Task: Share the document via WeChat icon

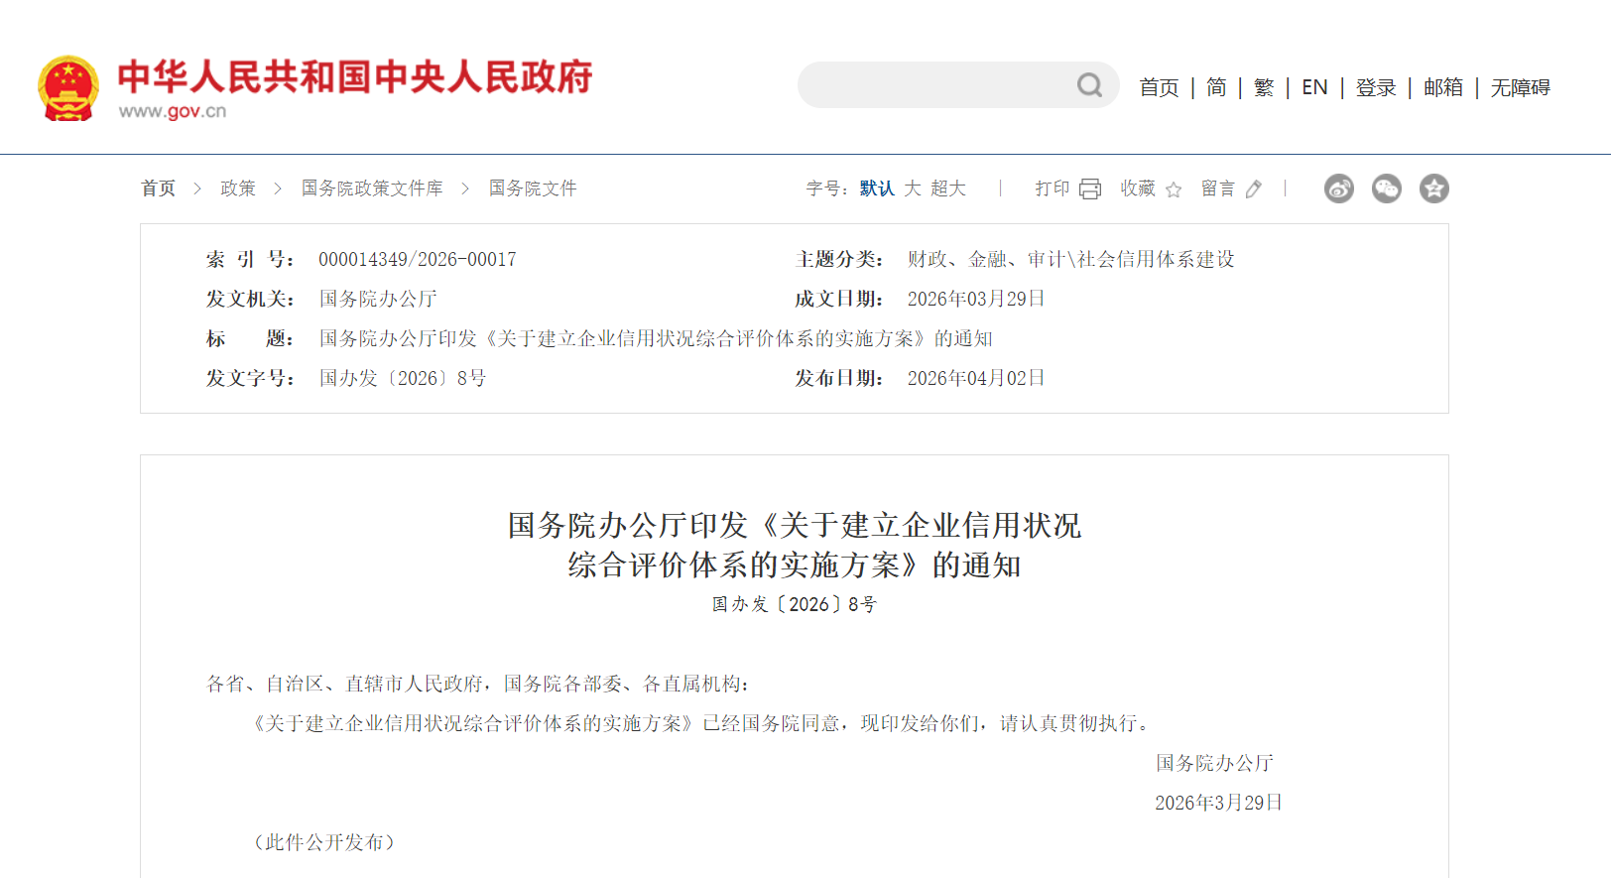Action: [x=1387, y=188]
